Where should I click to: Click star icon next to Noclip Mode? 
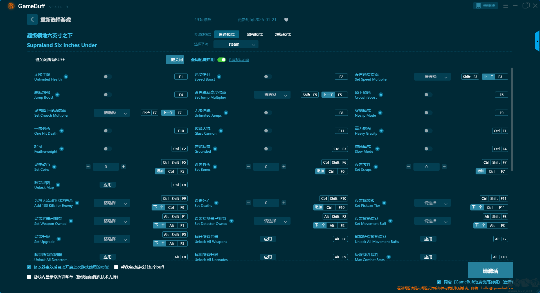click(x=380, y=113)
